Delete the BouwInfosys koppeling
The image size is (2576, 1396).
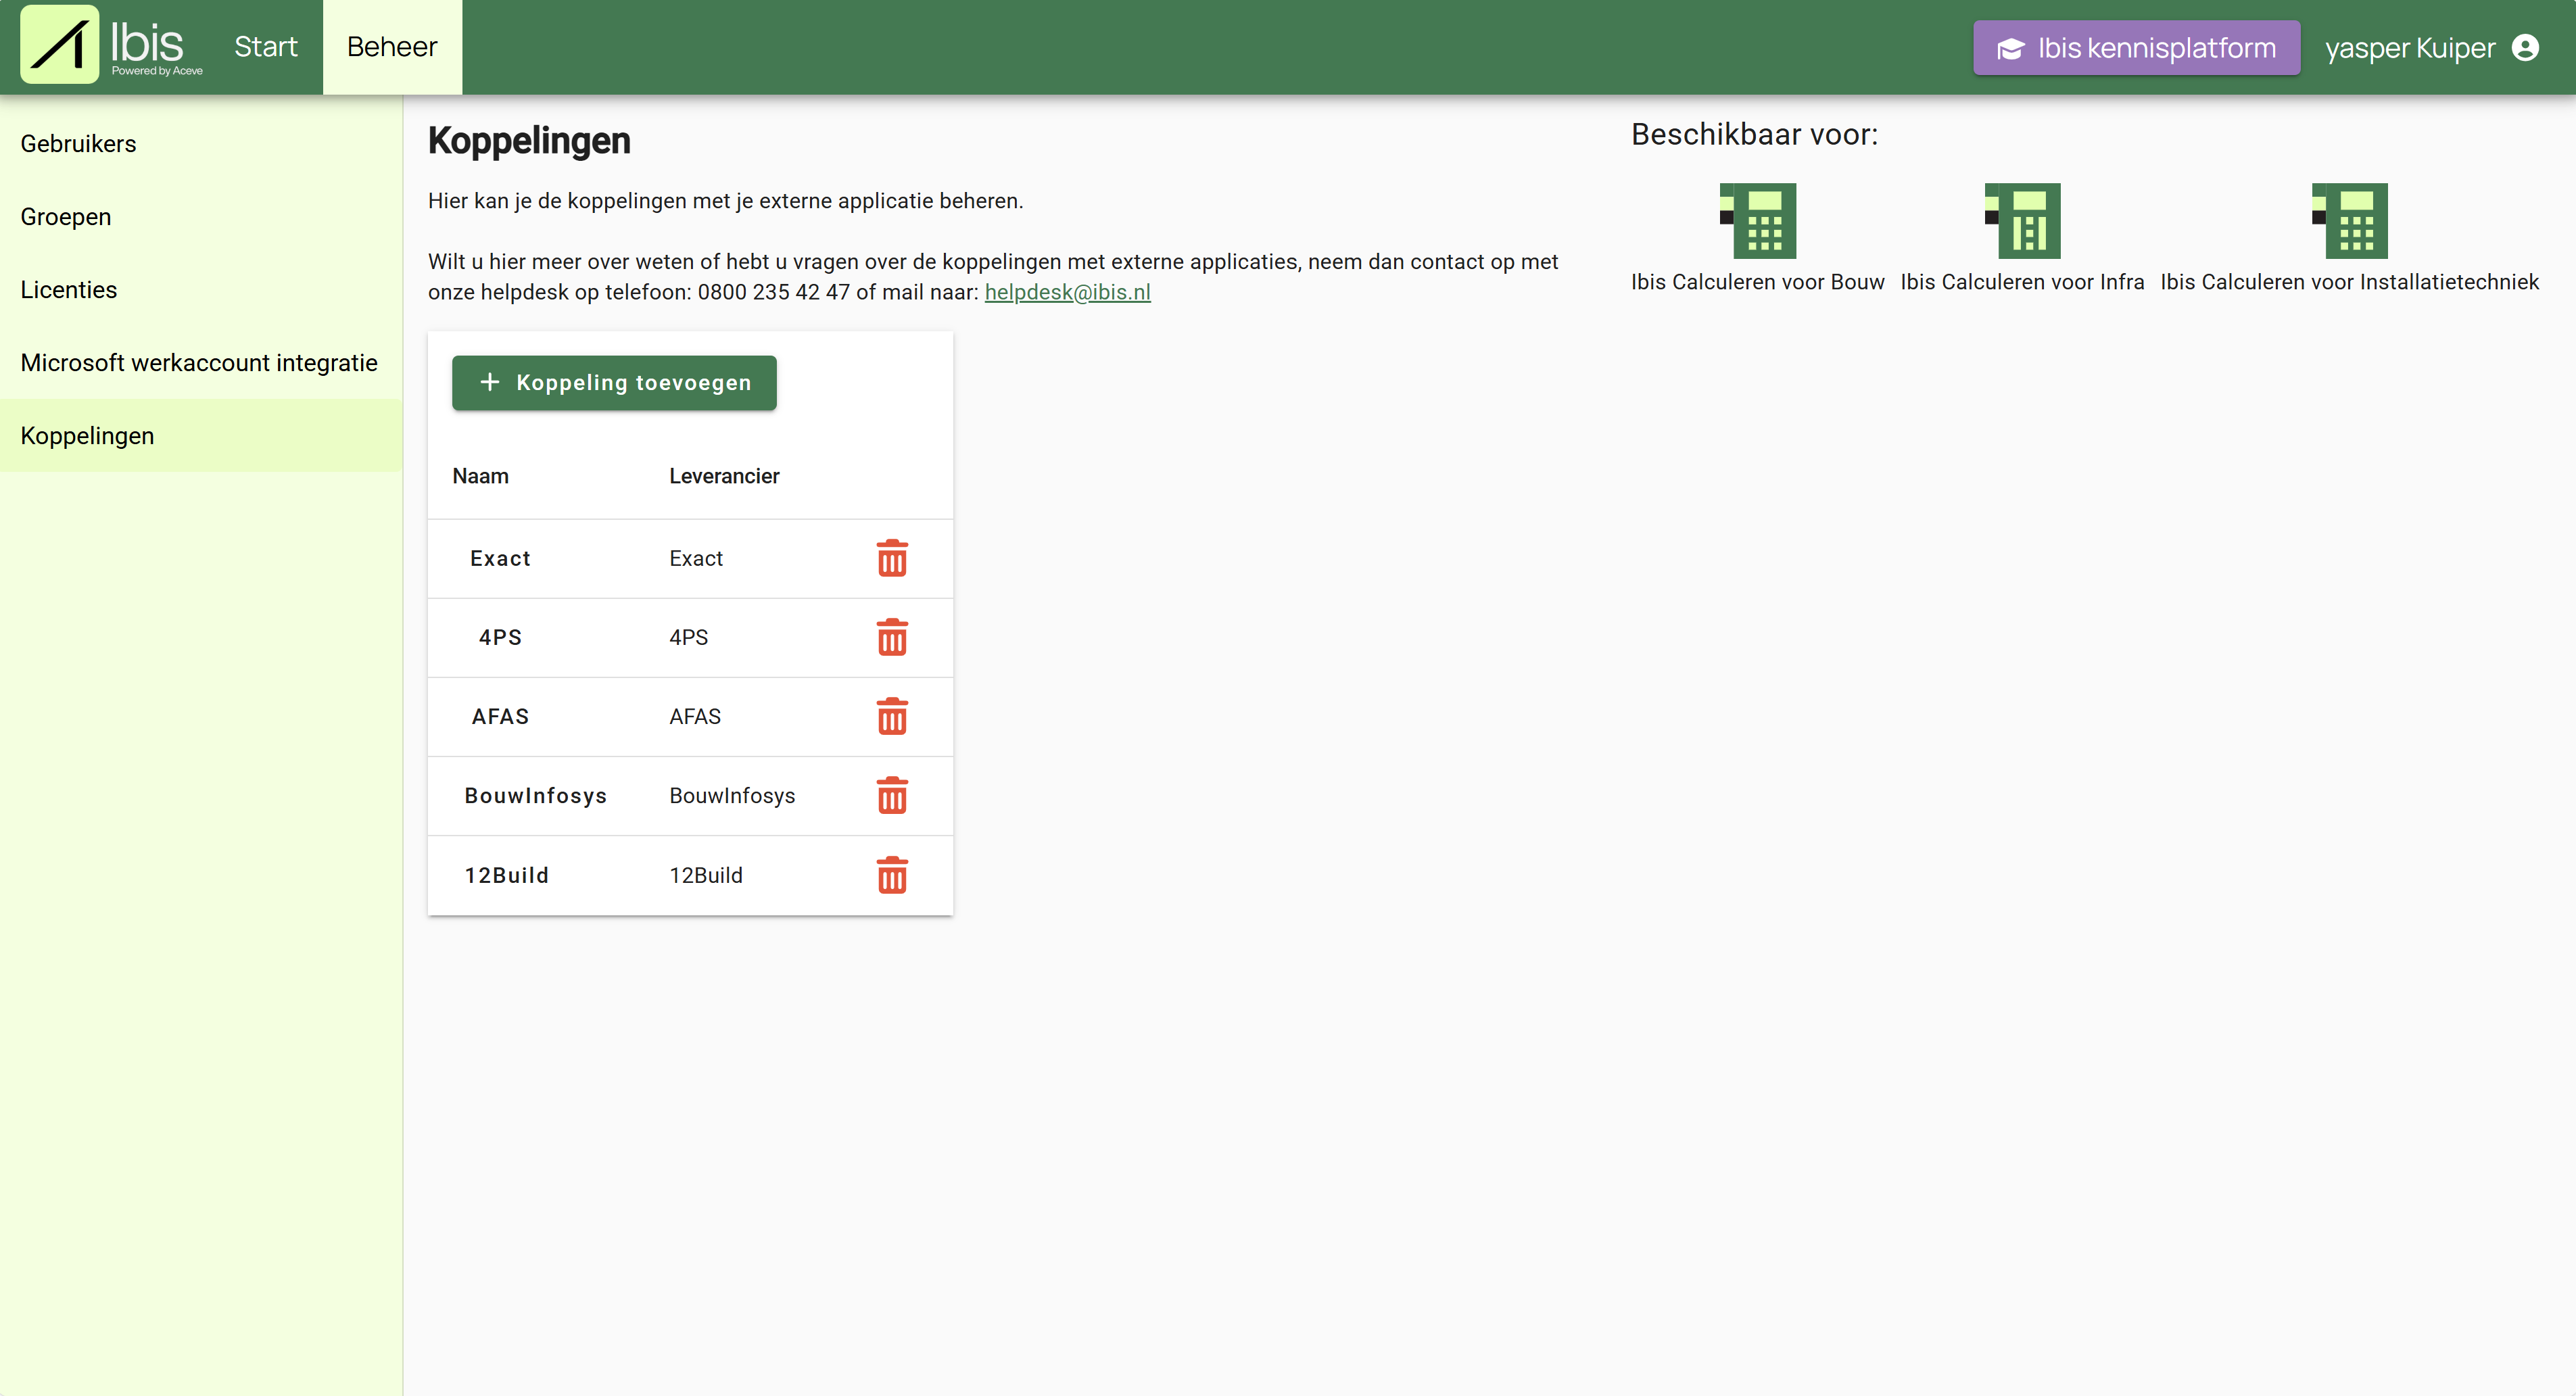tap(891, 795)
